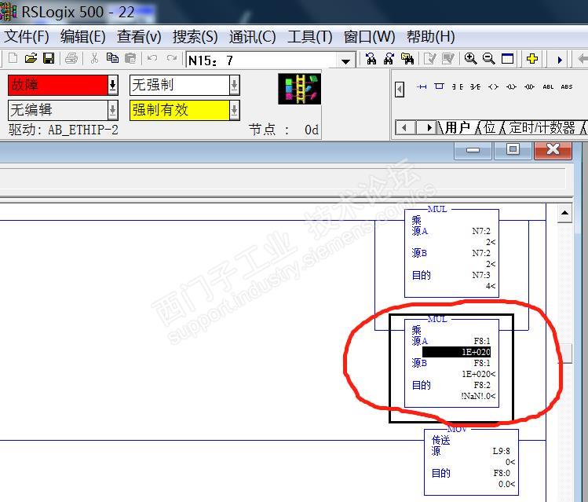Minimize the ladder editor child window
This screenshot has width=588, height=502.
point(473,150)
